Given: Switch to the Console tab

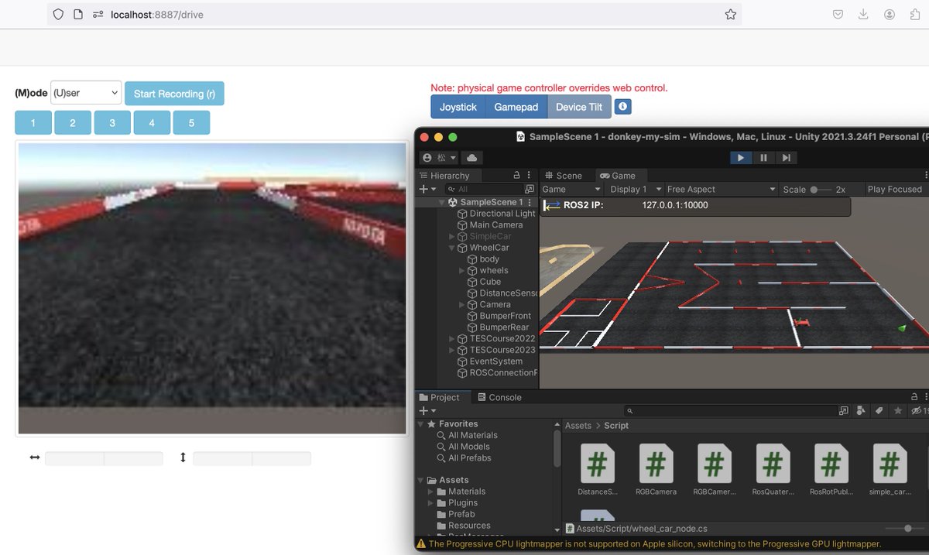Looking at the screenshot, I should (499, 397).
